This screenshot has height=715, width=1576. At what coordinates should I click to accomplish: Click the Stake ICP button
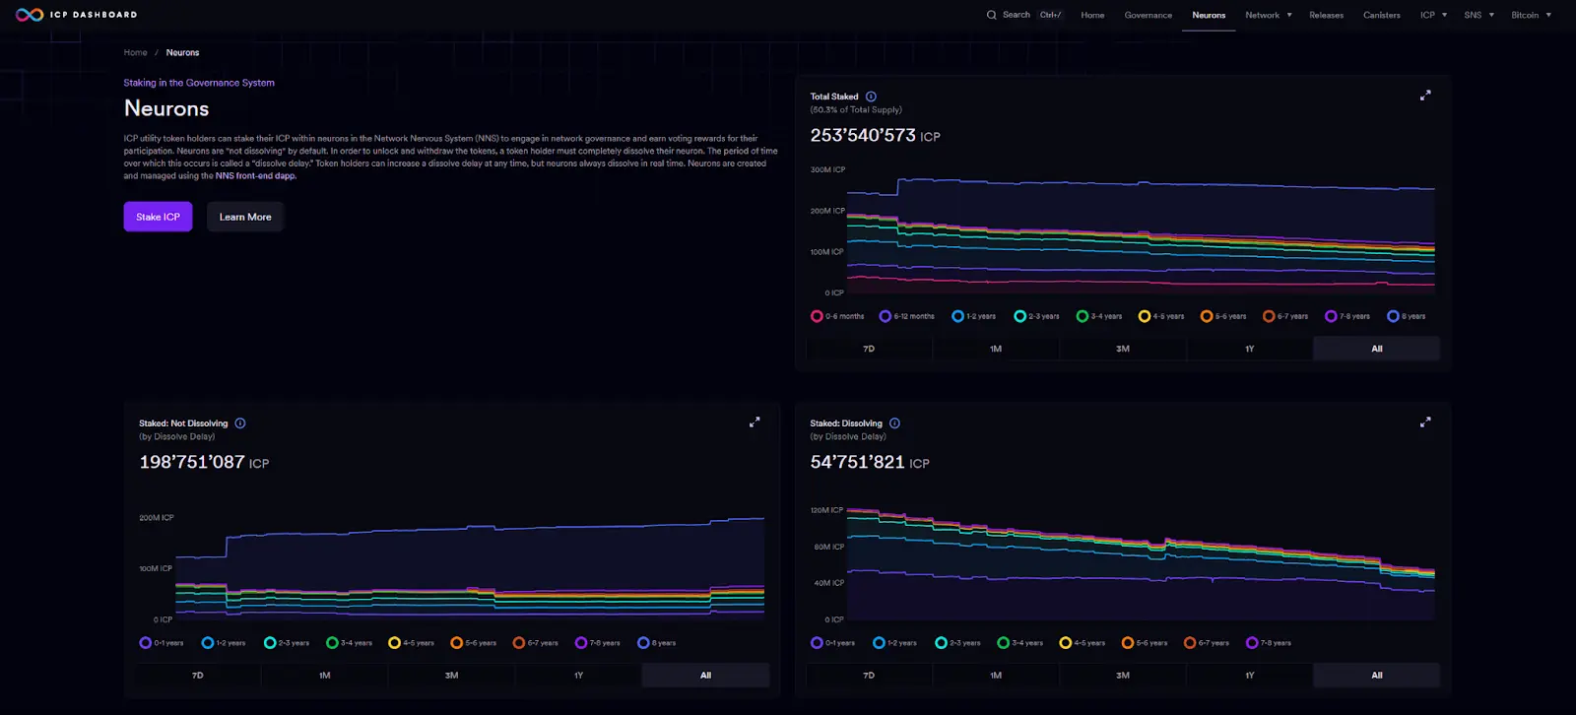(x=158, y=217)
